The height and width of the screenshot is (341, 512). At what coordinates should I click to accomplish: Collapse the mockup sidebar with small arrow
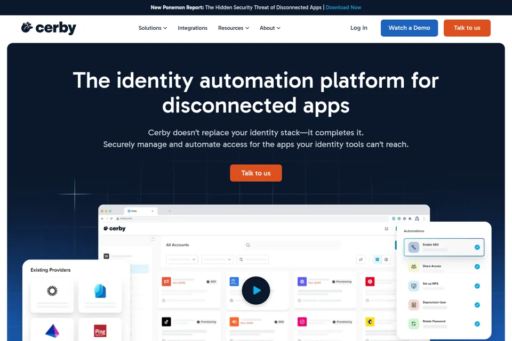[x=153, y=238]
